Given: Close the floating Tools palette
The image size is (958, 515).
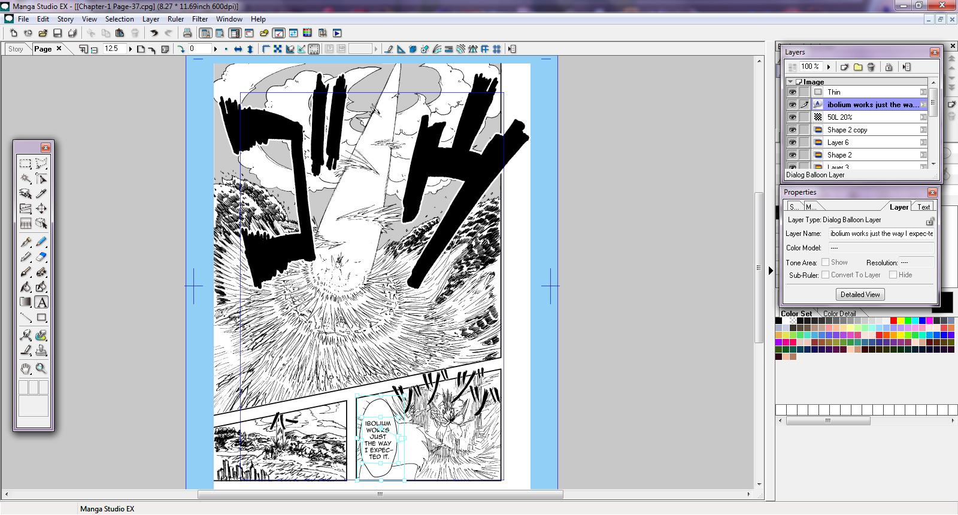Looking at the screenshot, I should tap(46, 147).
